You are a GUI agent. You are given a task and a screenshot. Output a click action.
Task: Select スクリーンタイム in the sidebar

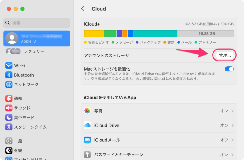pyautogui.click(x=37, y=127)
